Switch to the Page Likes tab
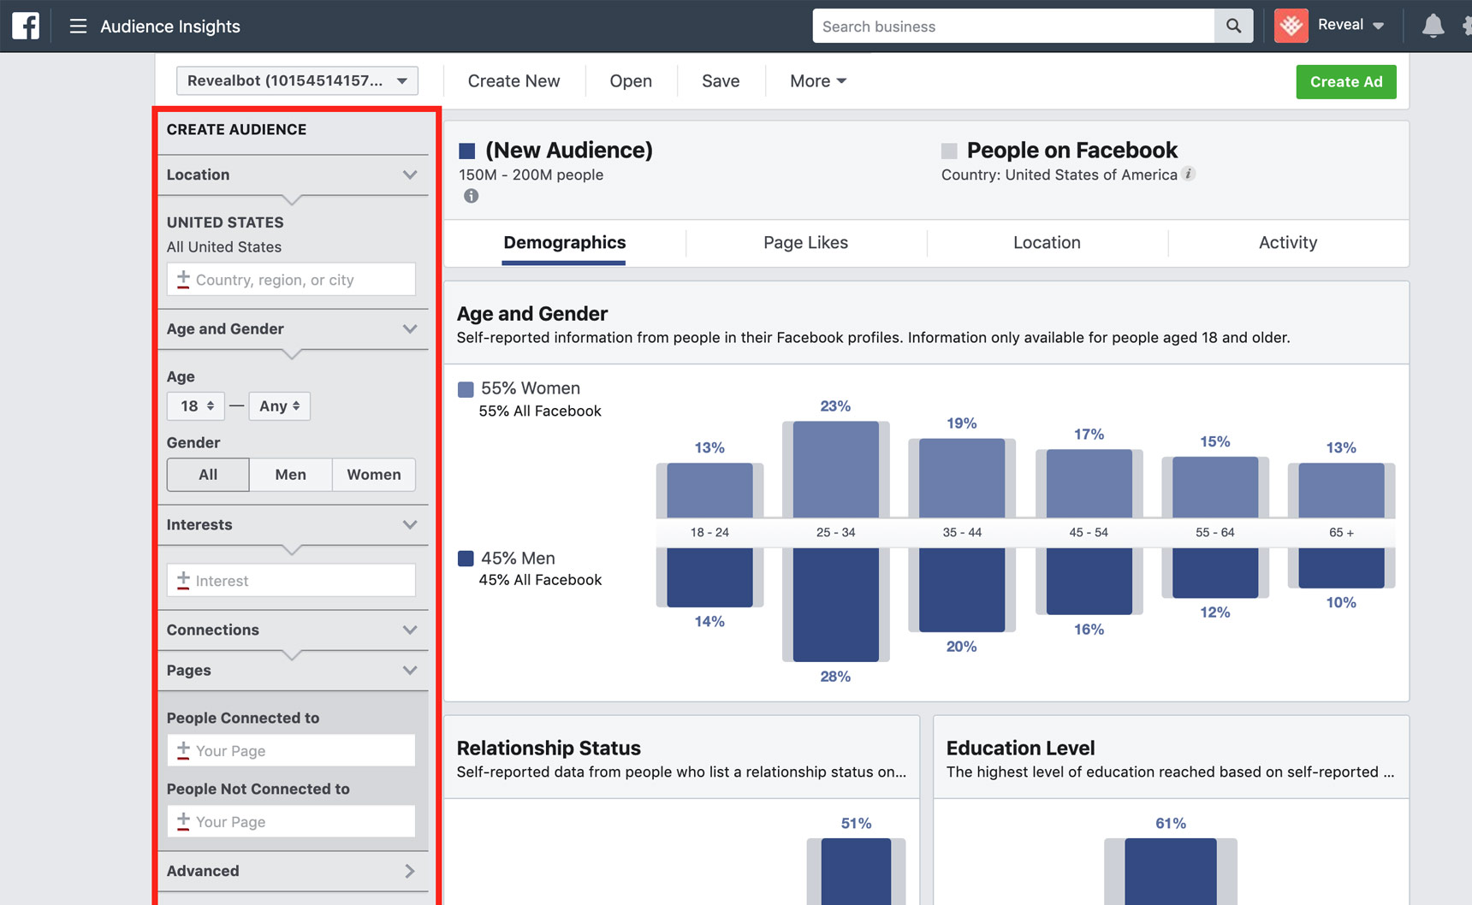 click(x=805, y=243)
